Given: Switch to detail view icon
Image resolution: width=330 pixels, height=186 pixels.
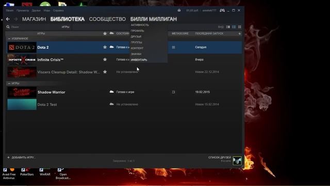Looking at the screenshot, I should coord(228,27).
